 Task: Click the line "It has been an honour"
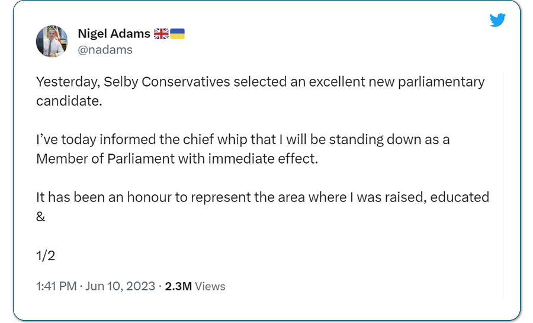click(263, 197)
